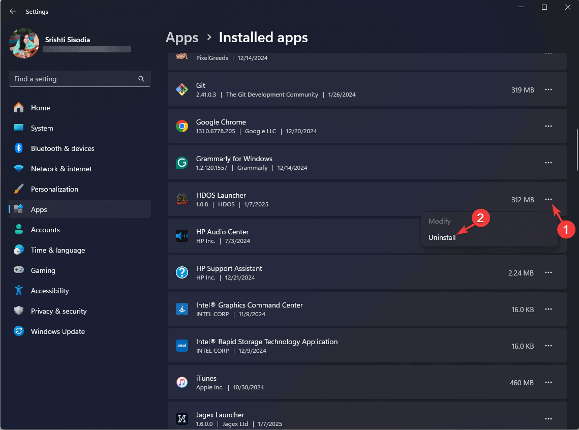Click the HDOS Launcher app icon
Viewport: 579px width, 430px height.
[181, 199]
